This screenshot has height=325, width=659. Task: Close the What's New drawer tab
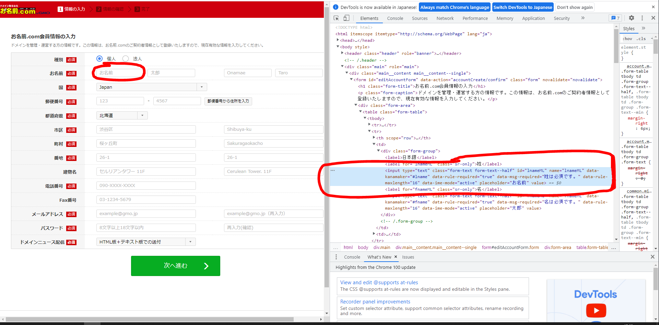(396, 257)
